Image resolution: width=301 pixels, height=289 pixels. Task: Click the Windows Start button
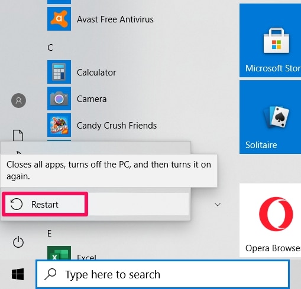(x=18, y=274)
